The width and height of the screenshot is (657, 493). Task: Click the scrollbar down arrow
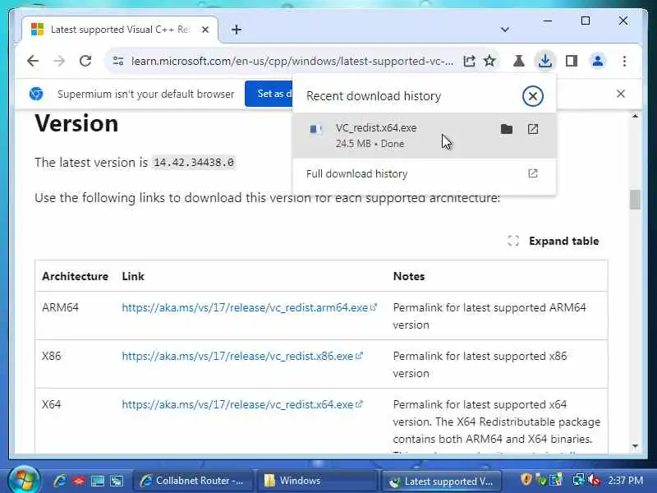tap(635, 446)
